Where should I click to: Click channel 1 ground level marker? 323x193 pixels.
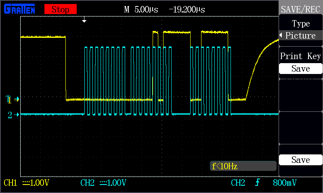(x=13, y=100)
